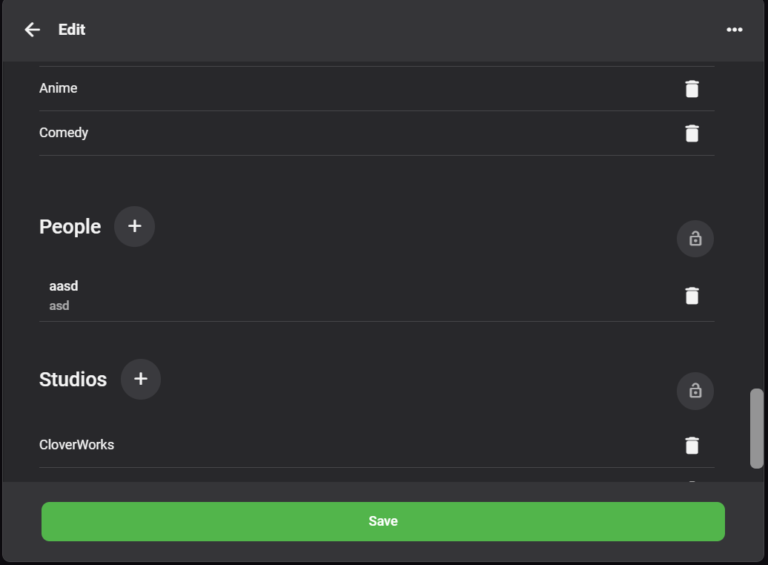Toggle the Studios section lock
This screenshot has height=565, width=768.
[x=695, y=391]
